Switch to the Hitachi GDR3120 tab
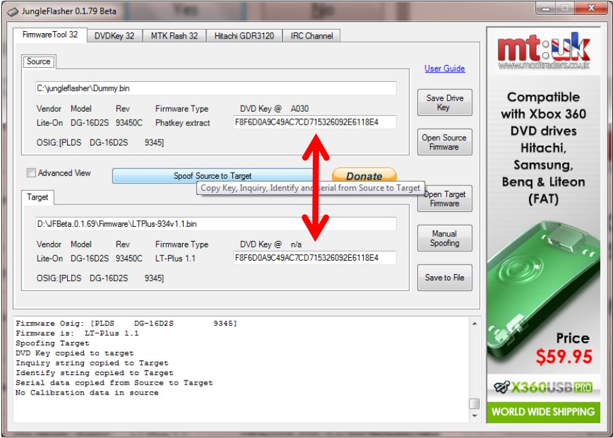Viewport: 613px width, 438px height. pyautogui.click(x=244, y=36)
